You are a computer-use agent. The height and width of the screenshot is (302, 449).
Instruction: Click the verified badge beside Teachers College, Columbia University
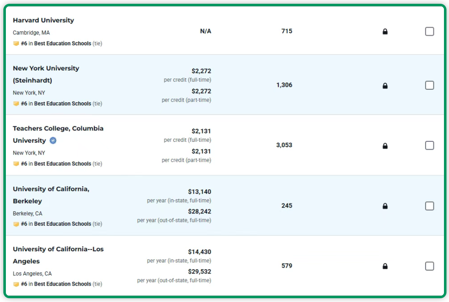point(53,141)
